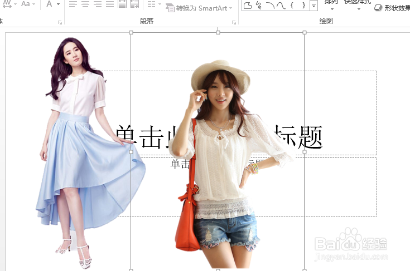This screenshot has width=410, height=271.
Task: Open the 段落 paragraph dialog launcher
Action: [234, 22]
